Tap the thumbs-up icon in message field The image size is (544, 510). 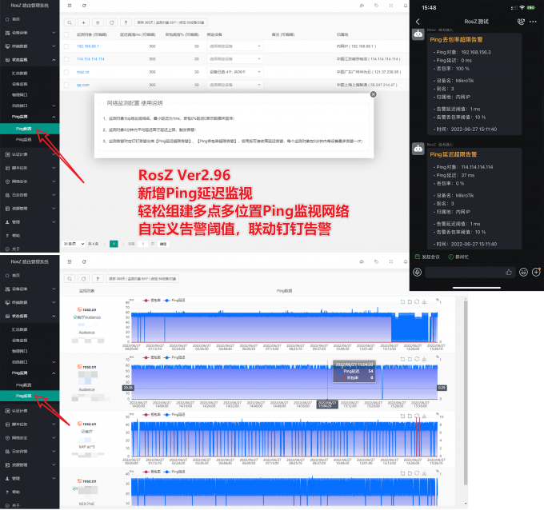pyautogui.click(x=509, y=273)
